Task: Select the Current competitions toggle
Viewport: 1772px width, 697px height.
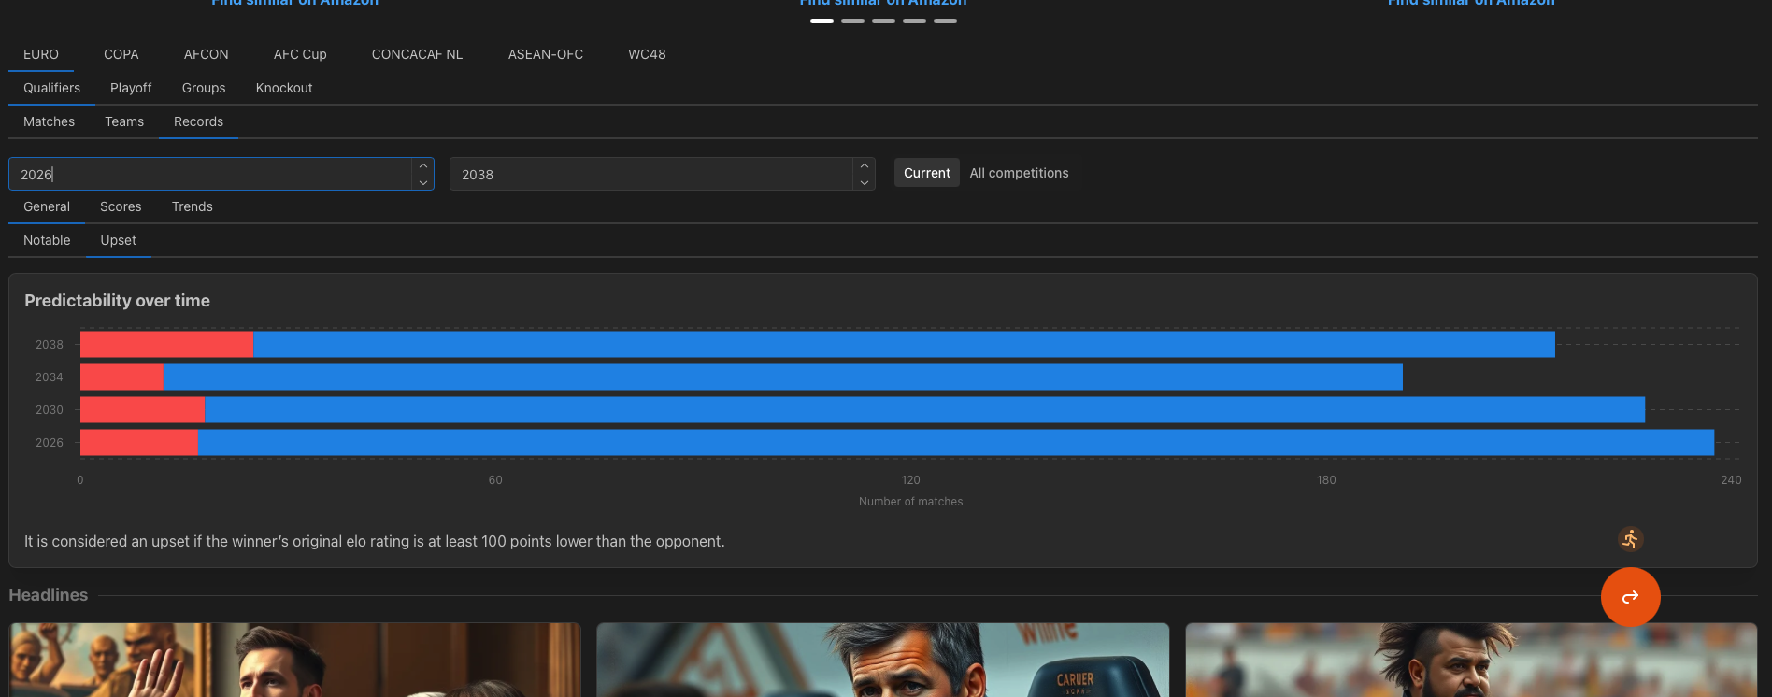Action: (927, 173)
